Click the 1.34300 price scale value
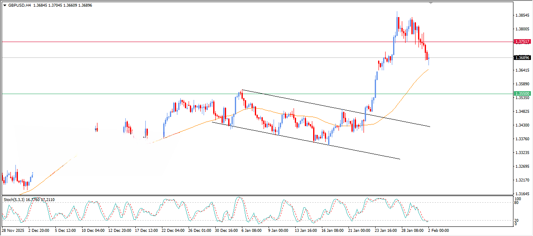Viewport: 533px width, 236px height. point(522,125)
